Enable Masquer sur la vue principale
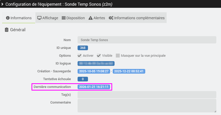This screenshot has width=221, height=115. [x=118, y=55]
